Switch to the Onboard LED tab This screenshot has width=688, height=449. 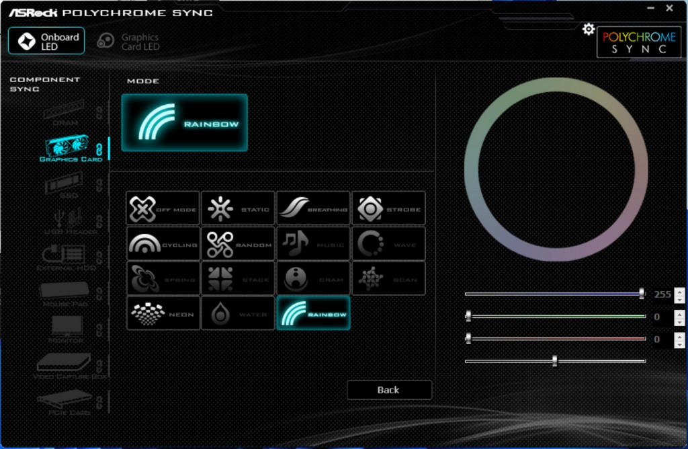coord(46,41)
